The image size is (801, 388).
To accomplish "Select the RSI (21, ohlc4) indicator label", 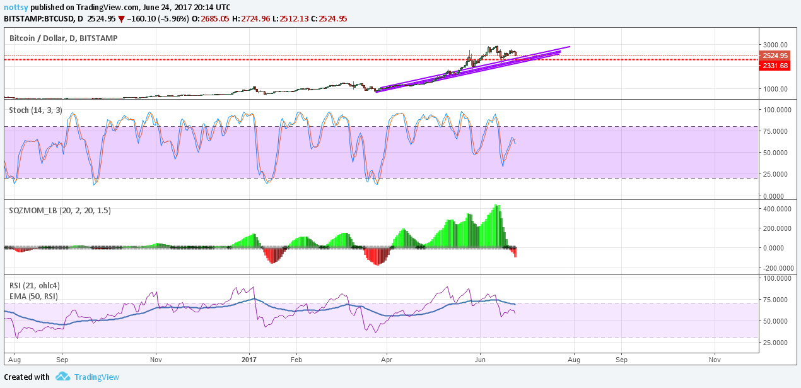I will click(x=35, y=286).
